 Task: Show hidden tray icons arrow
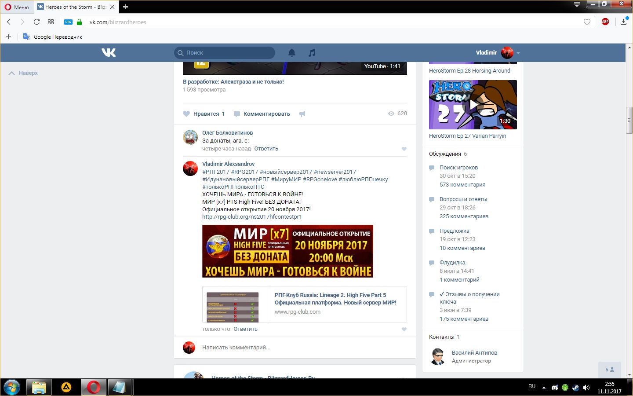(544, 388)
